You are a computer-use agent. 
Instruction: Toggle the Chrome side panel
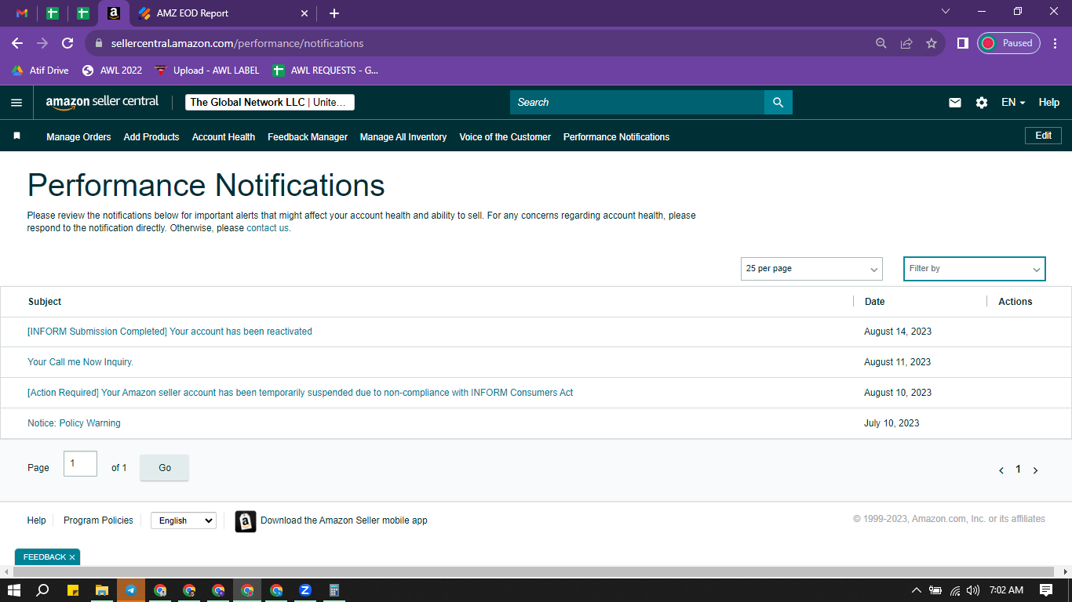click(963, 43)
